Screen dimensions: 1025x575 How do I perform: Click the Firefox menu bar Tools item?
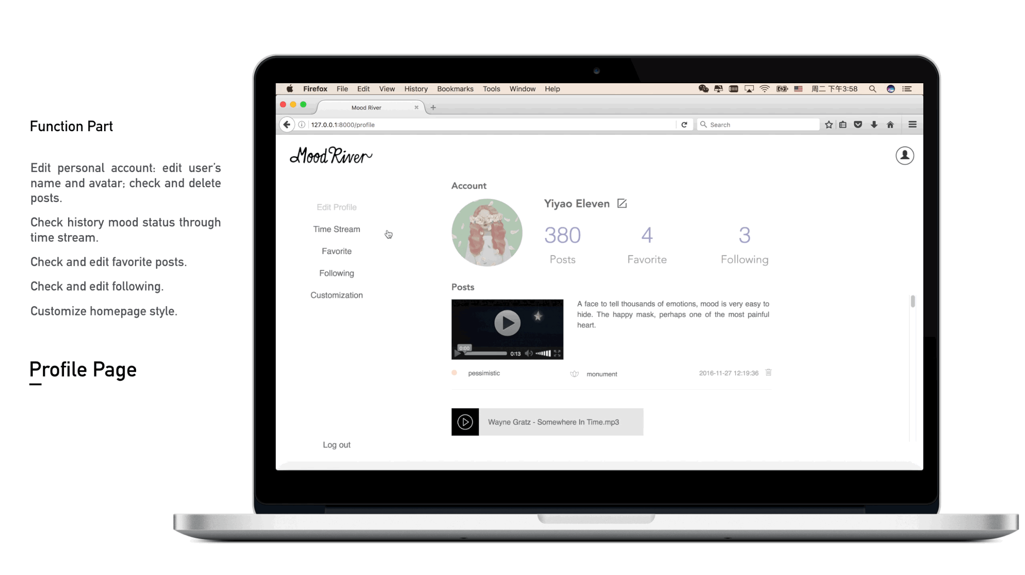491,88
